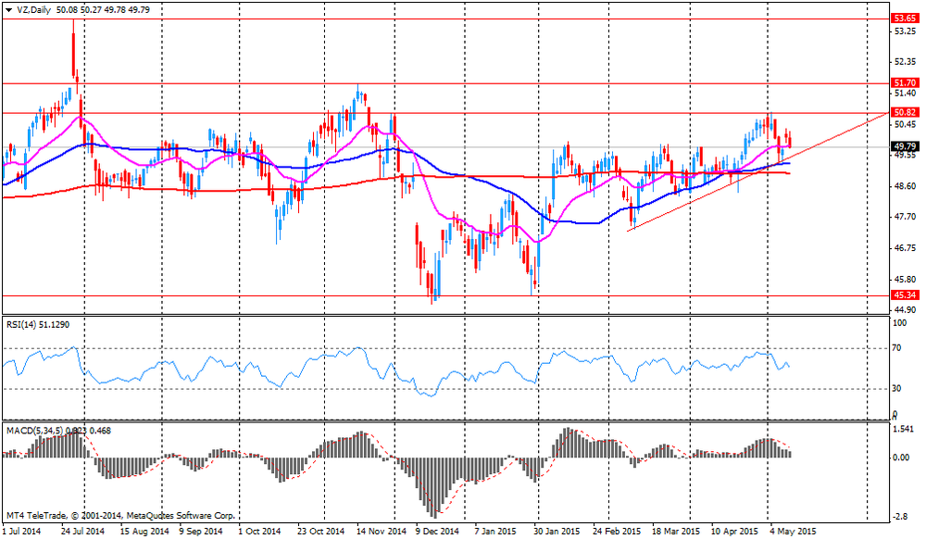Click the 48.60 price axis value

(906, 186)
